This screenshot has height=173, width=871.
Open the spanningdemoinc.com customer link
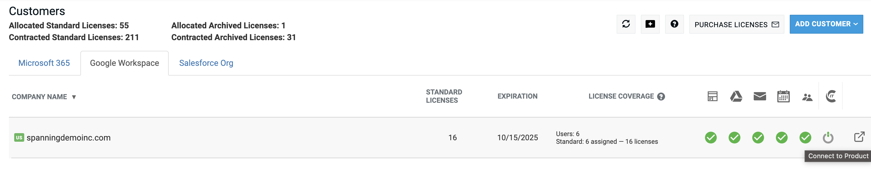click(68, 138)
